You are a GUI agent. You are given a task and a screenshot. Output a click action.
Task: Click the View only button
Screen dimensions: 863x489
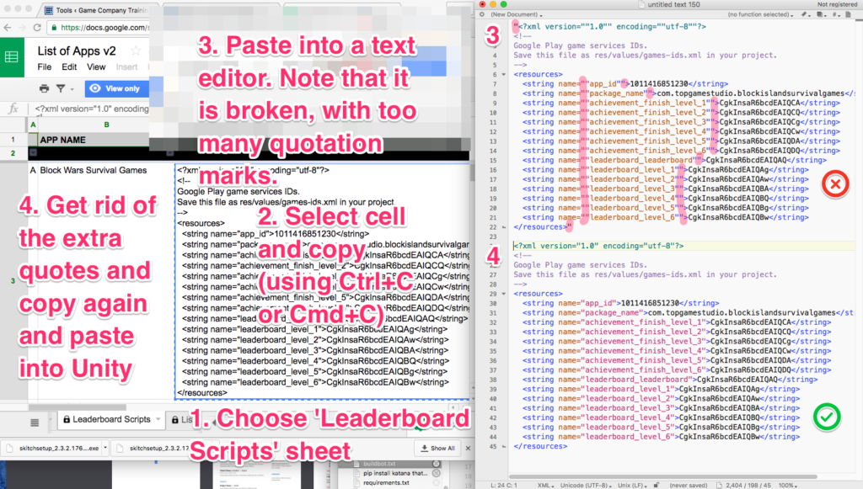(116, 88)
